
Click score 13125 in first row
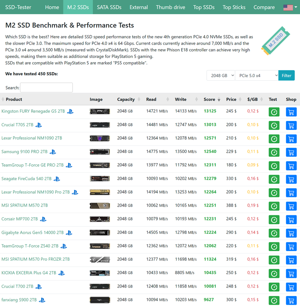coord(210,111)
